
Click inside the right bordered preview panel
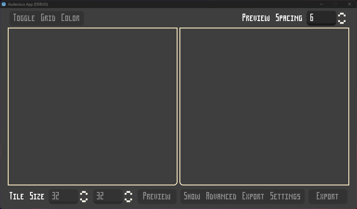click(x=264, y=107)
